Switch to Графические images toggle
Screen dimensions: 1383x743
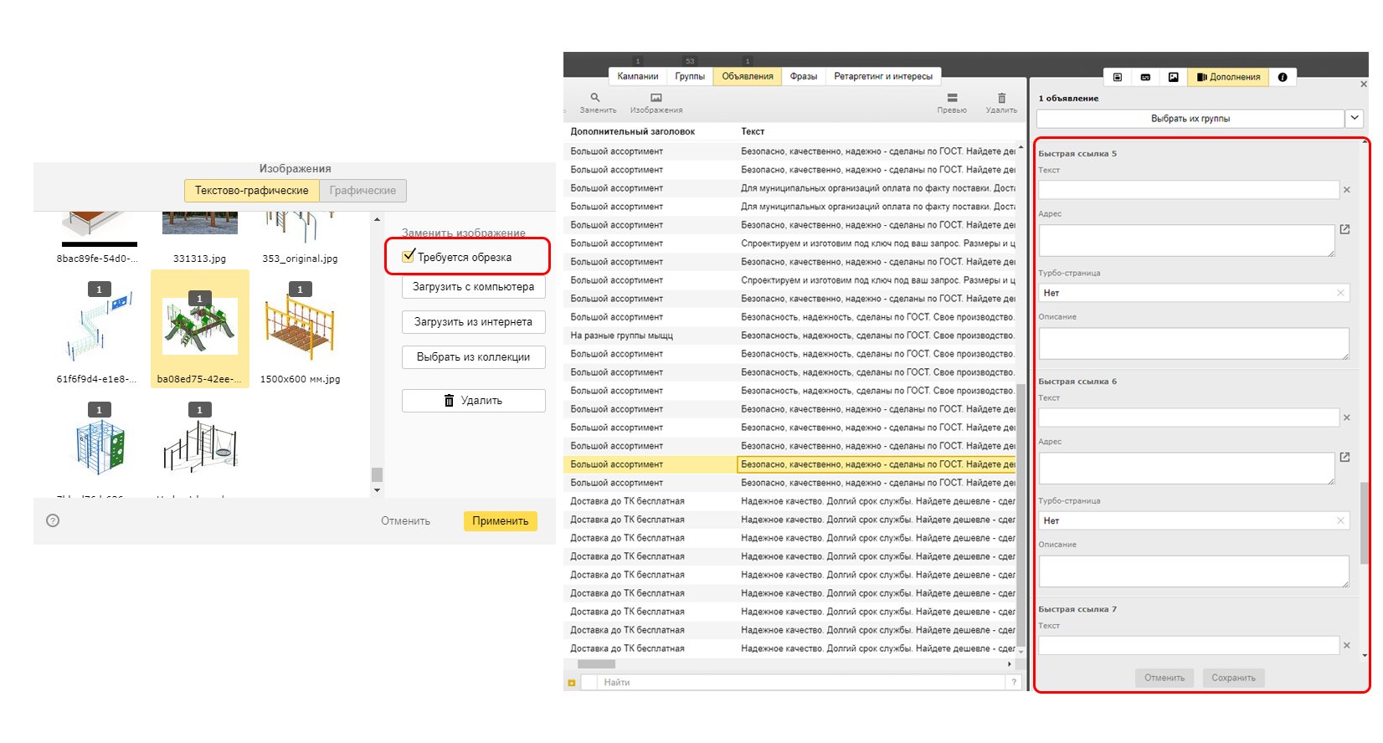362,191
